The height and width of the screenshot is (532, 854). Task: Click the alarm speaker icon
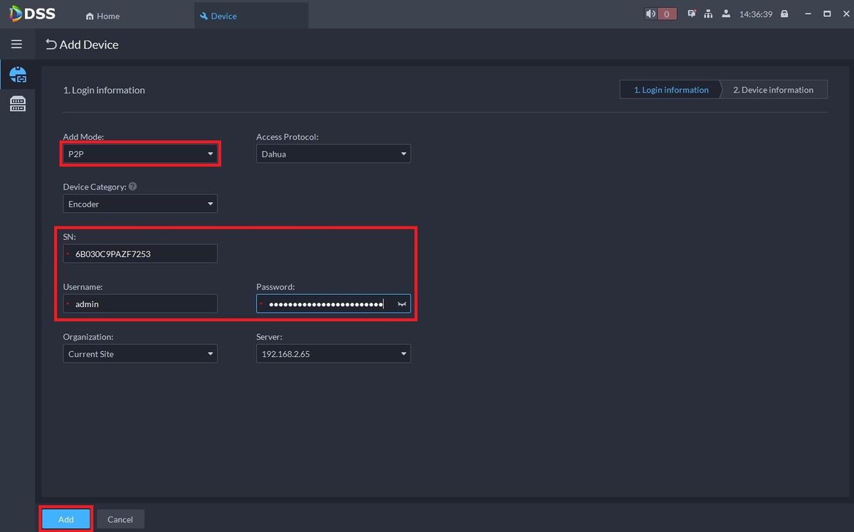[x=650, y=14]
